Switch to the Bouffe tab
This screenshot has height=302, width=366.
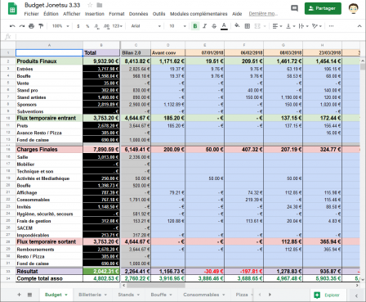(158, 295)
